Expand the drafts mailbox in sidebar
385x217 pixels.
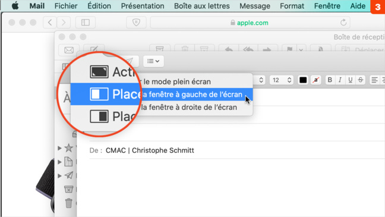59,162
